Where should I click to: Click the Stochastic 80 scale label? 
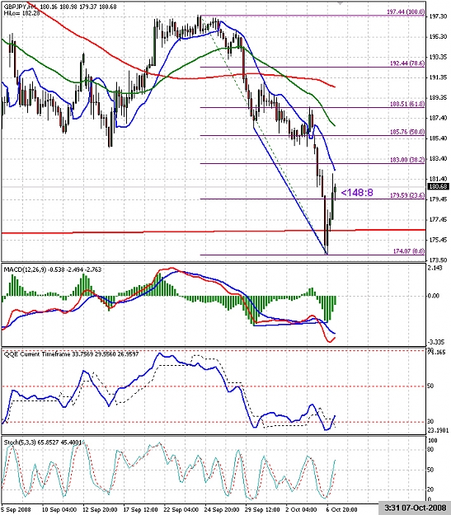[430, 450]
